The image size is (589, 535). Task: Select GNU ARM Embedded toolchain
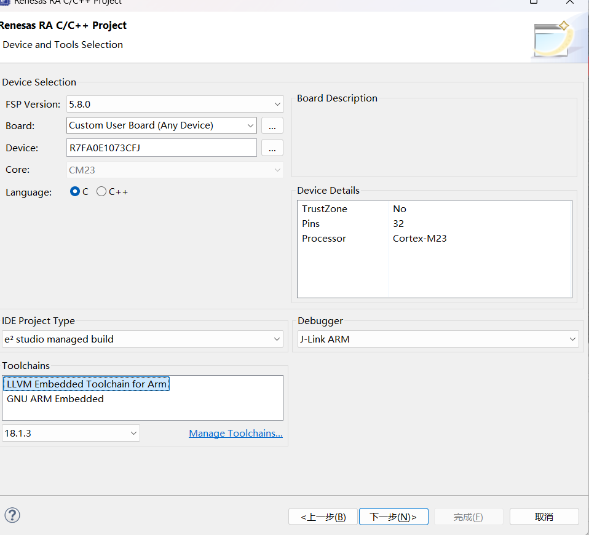[55, 399]
